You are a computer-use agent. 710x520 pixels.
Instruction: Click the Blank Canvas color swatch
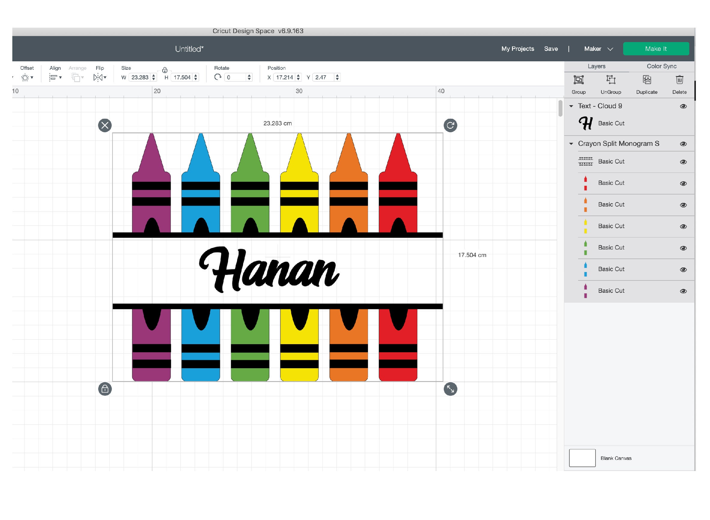(582, 458)
